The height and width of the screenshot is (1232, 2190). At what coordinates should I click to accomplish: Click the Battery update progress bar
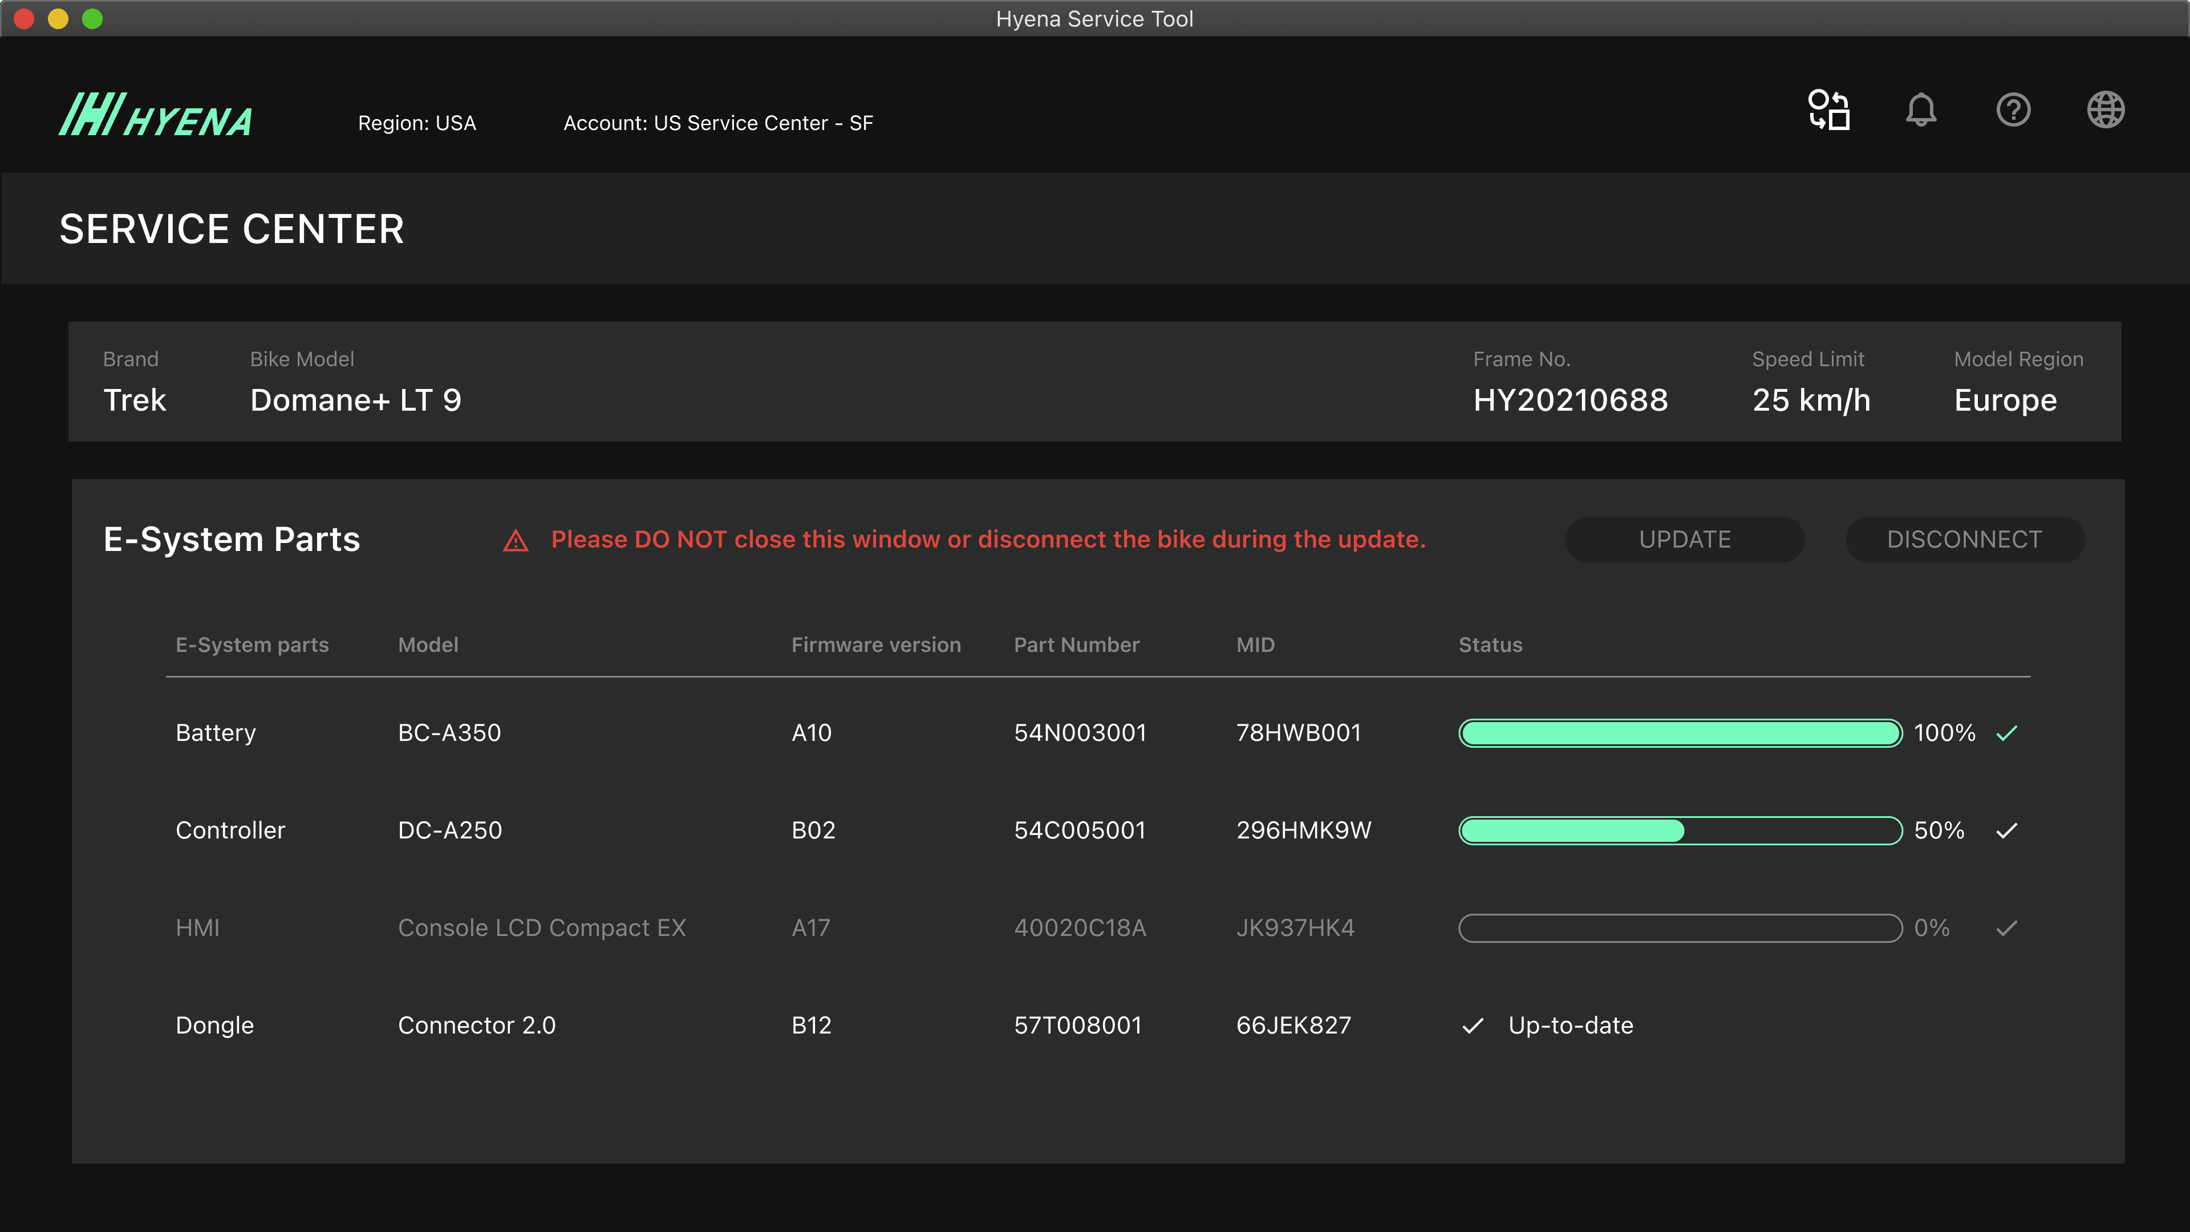point(1680,733)
